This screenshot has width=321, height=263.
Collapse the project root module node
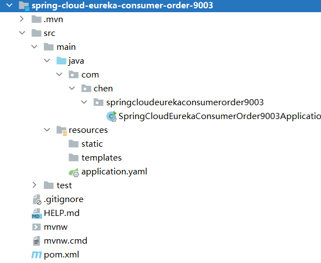pos(9,6)
